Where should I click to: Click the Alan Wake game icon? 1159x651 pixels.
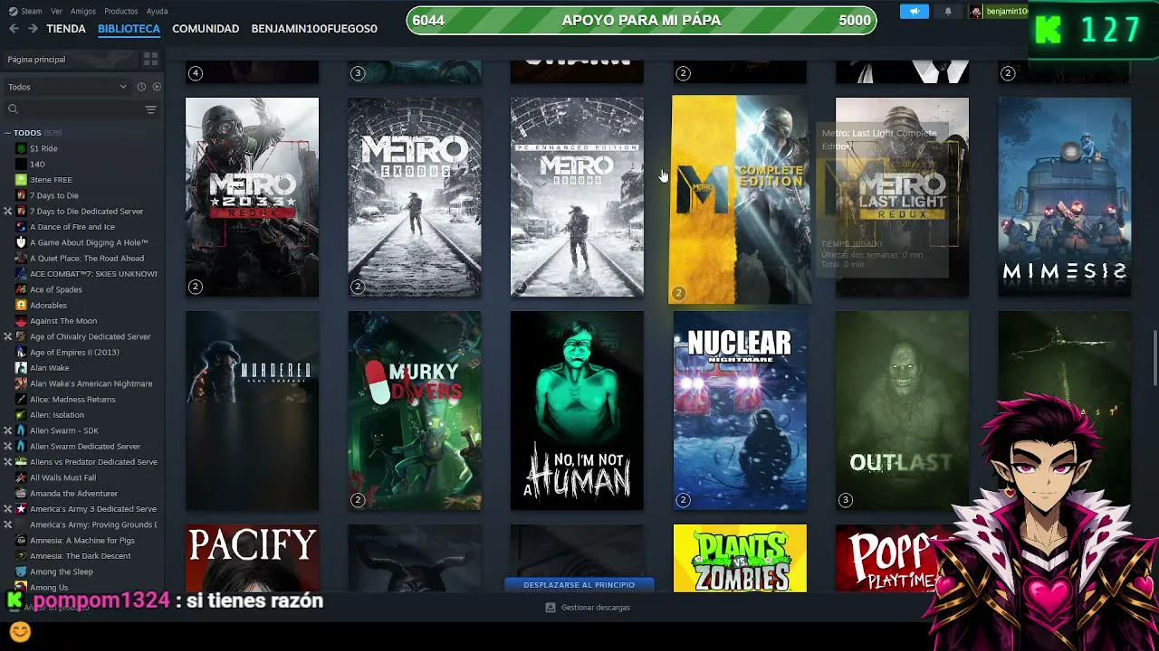coord(21,368)
